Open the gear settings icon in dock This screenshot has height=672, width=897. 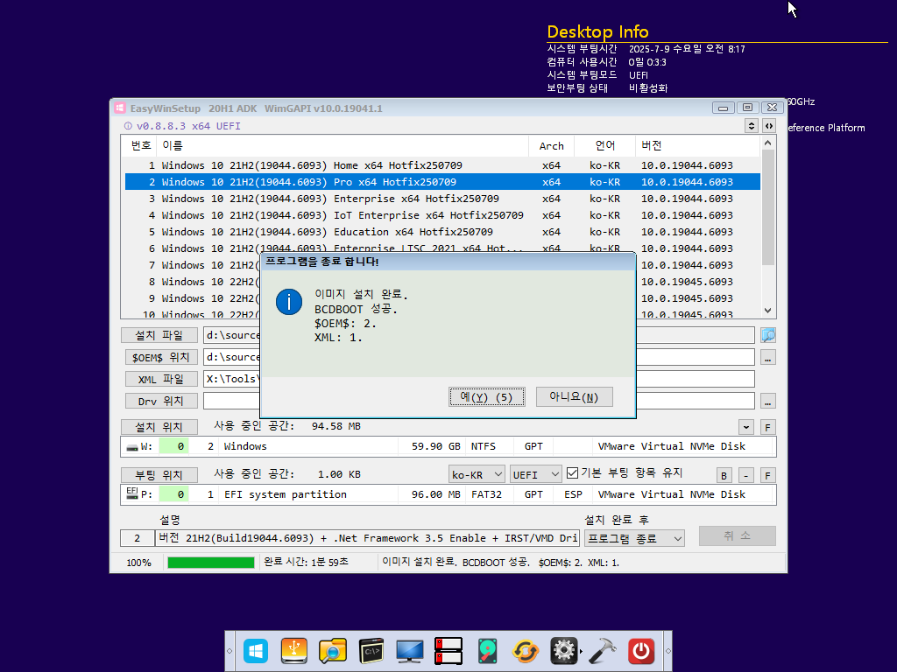[564, 651]
